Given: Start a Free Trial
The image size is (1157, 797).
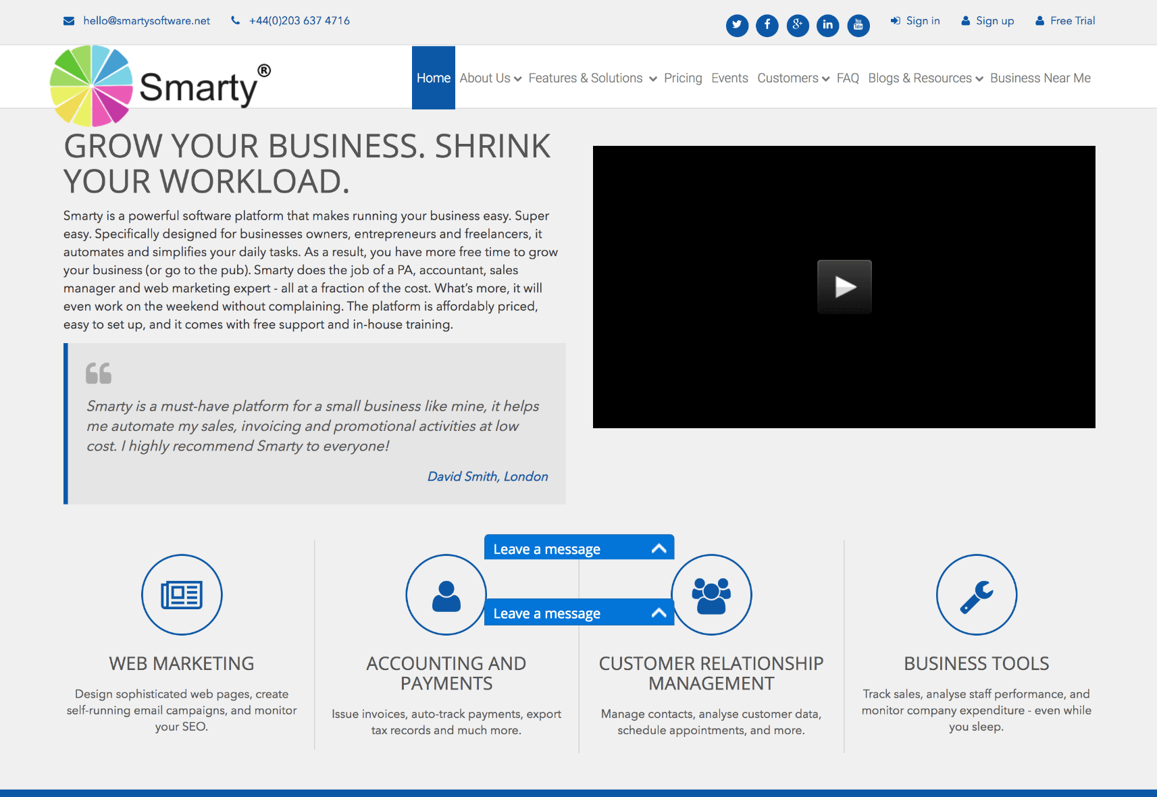Looking at the screenshot, I should 1073,21.
